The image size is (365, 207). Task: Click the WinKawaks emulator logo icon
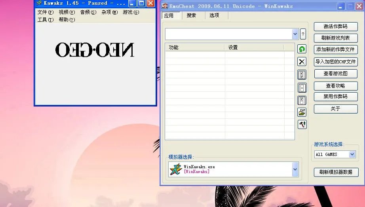pyautogui.click(x=176, y=169)
